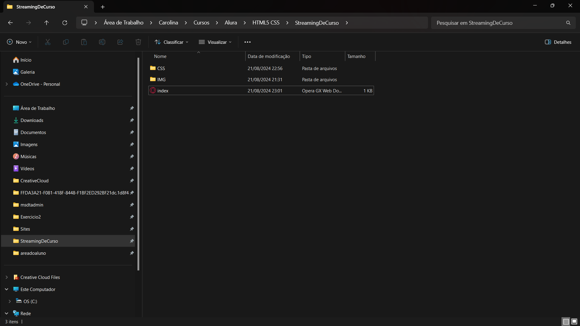Click the Rename icon in toolbar
Viewport: 580px width, 326px height.
[x=102, y=42]
